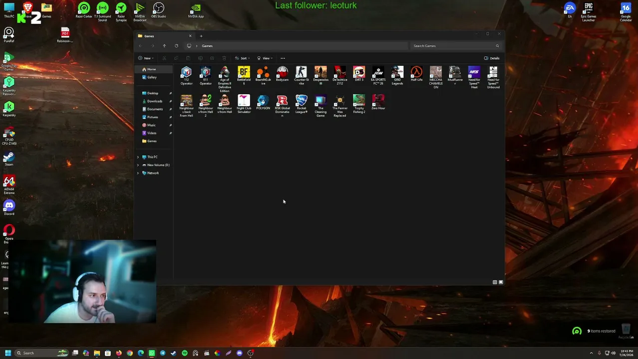Open Documents quick access folder
638x359 pixels.
[x=154, y=109]
